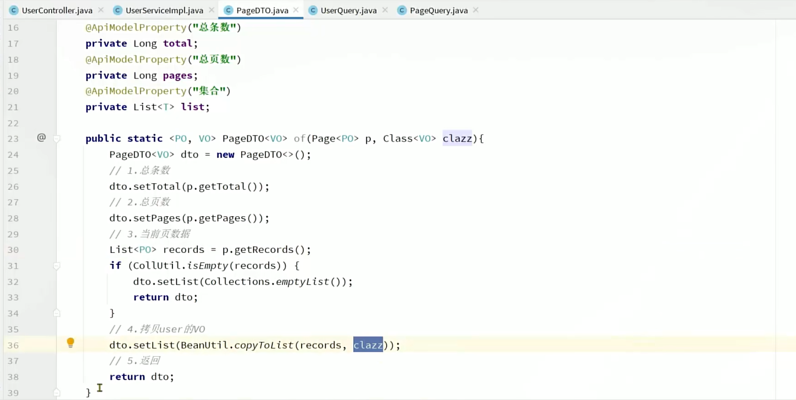796x400 pixels.
Task: Click the comment // 3.当前页数据
Action: click(149, 234)
